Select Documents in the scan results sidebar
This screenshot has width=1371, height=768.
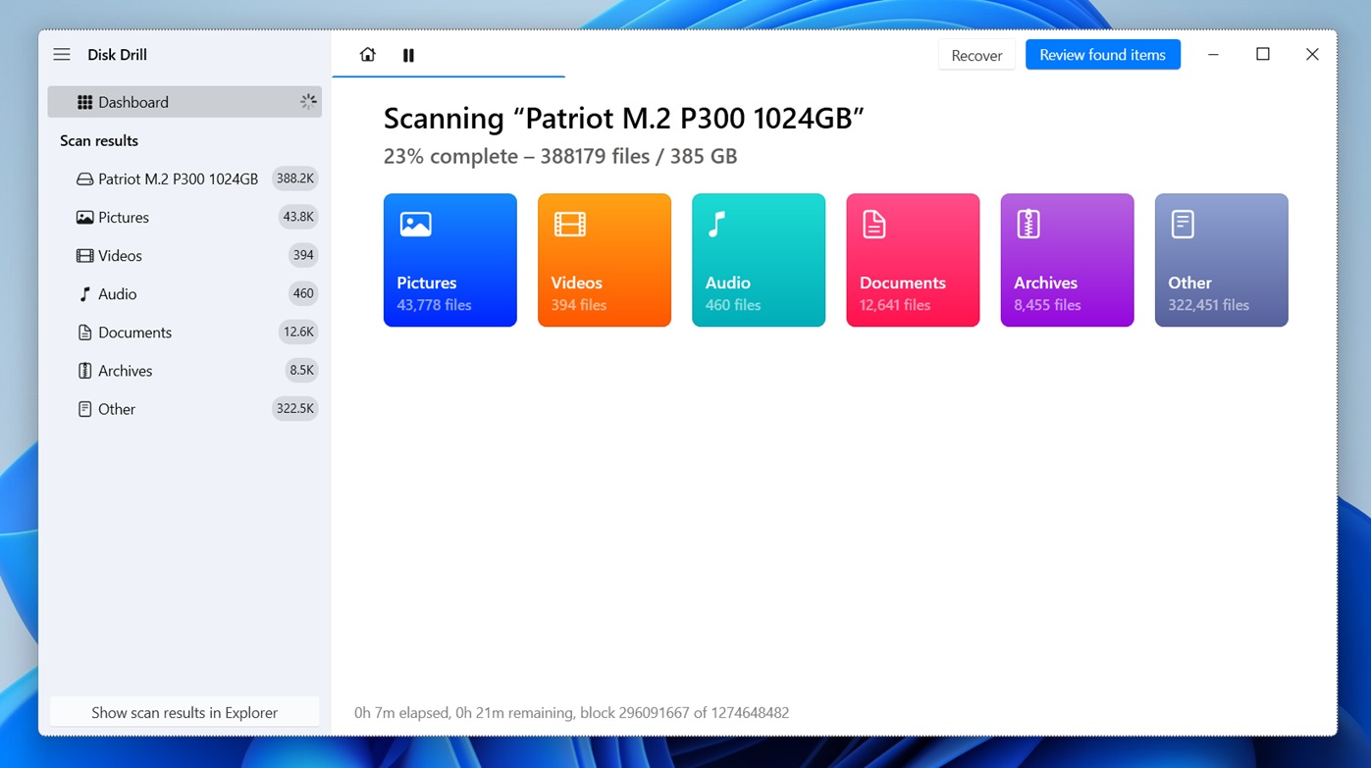[185, 332]
